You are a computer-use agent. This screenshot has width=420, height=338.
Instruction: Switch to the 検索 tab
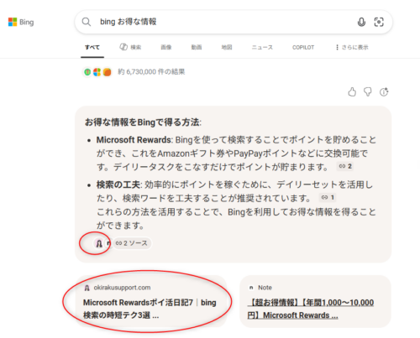pos(130,47)
